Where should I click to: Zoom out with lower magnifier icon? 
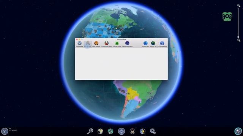239,40
